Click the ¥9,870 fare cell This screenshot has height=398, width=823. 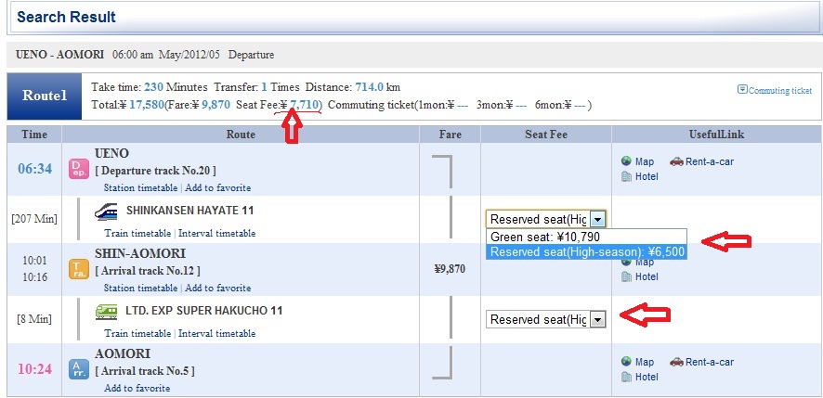click(x=451, y=270)
